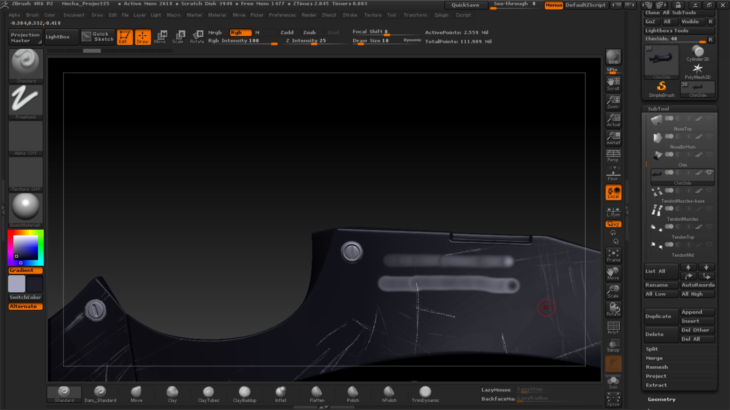Click the Rename subtool button

point(661,285)
